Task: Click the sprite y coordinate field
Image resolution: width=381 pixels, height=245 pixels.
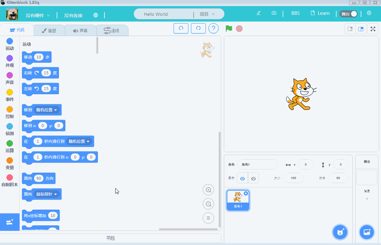Action: [x=341, y=165]
